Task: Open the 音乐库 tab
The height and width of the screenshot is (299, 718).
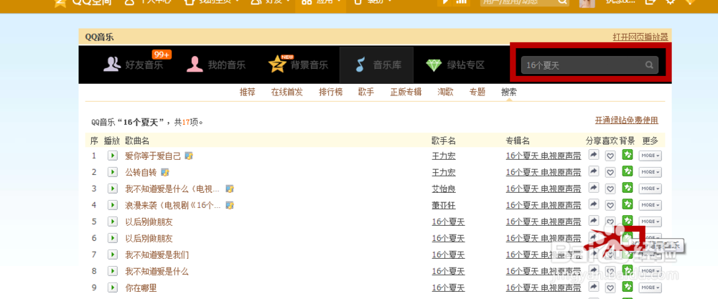Action: (x=377, y=65)
